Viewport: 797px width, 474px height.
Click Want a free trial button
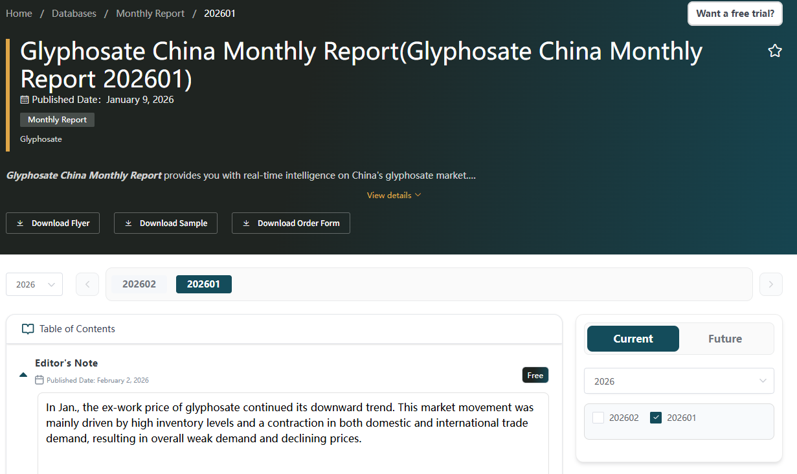click(x=734, y=14)
